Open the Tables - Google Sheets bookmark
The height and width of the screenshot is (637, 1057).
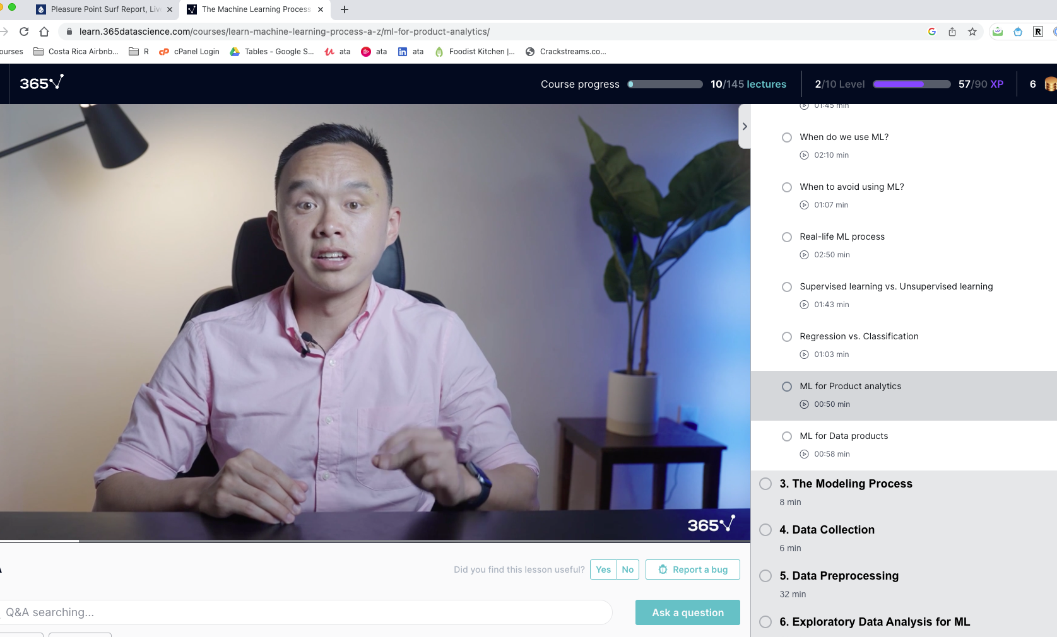tap(272, 52)
